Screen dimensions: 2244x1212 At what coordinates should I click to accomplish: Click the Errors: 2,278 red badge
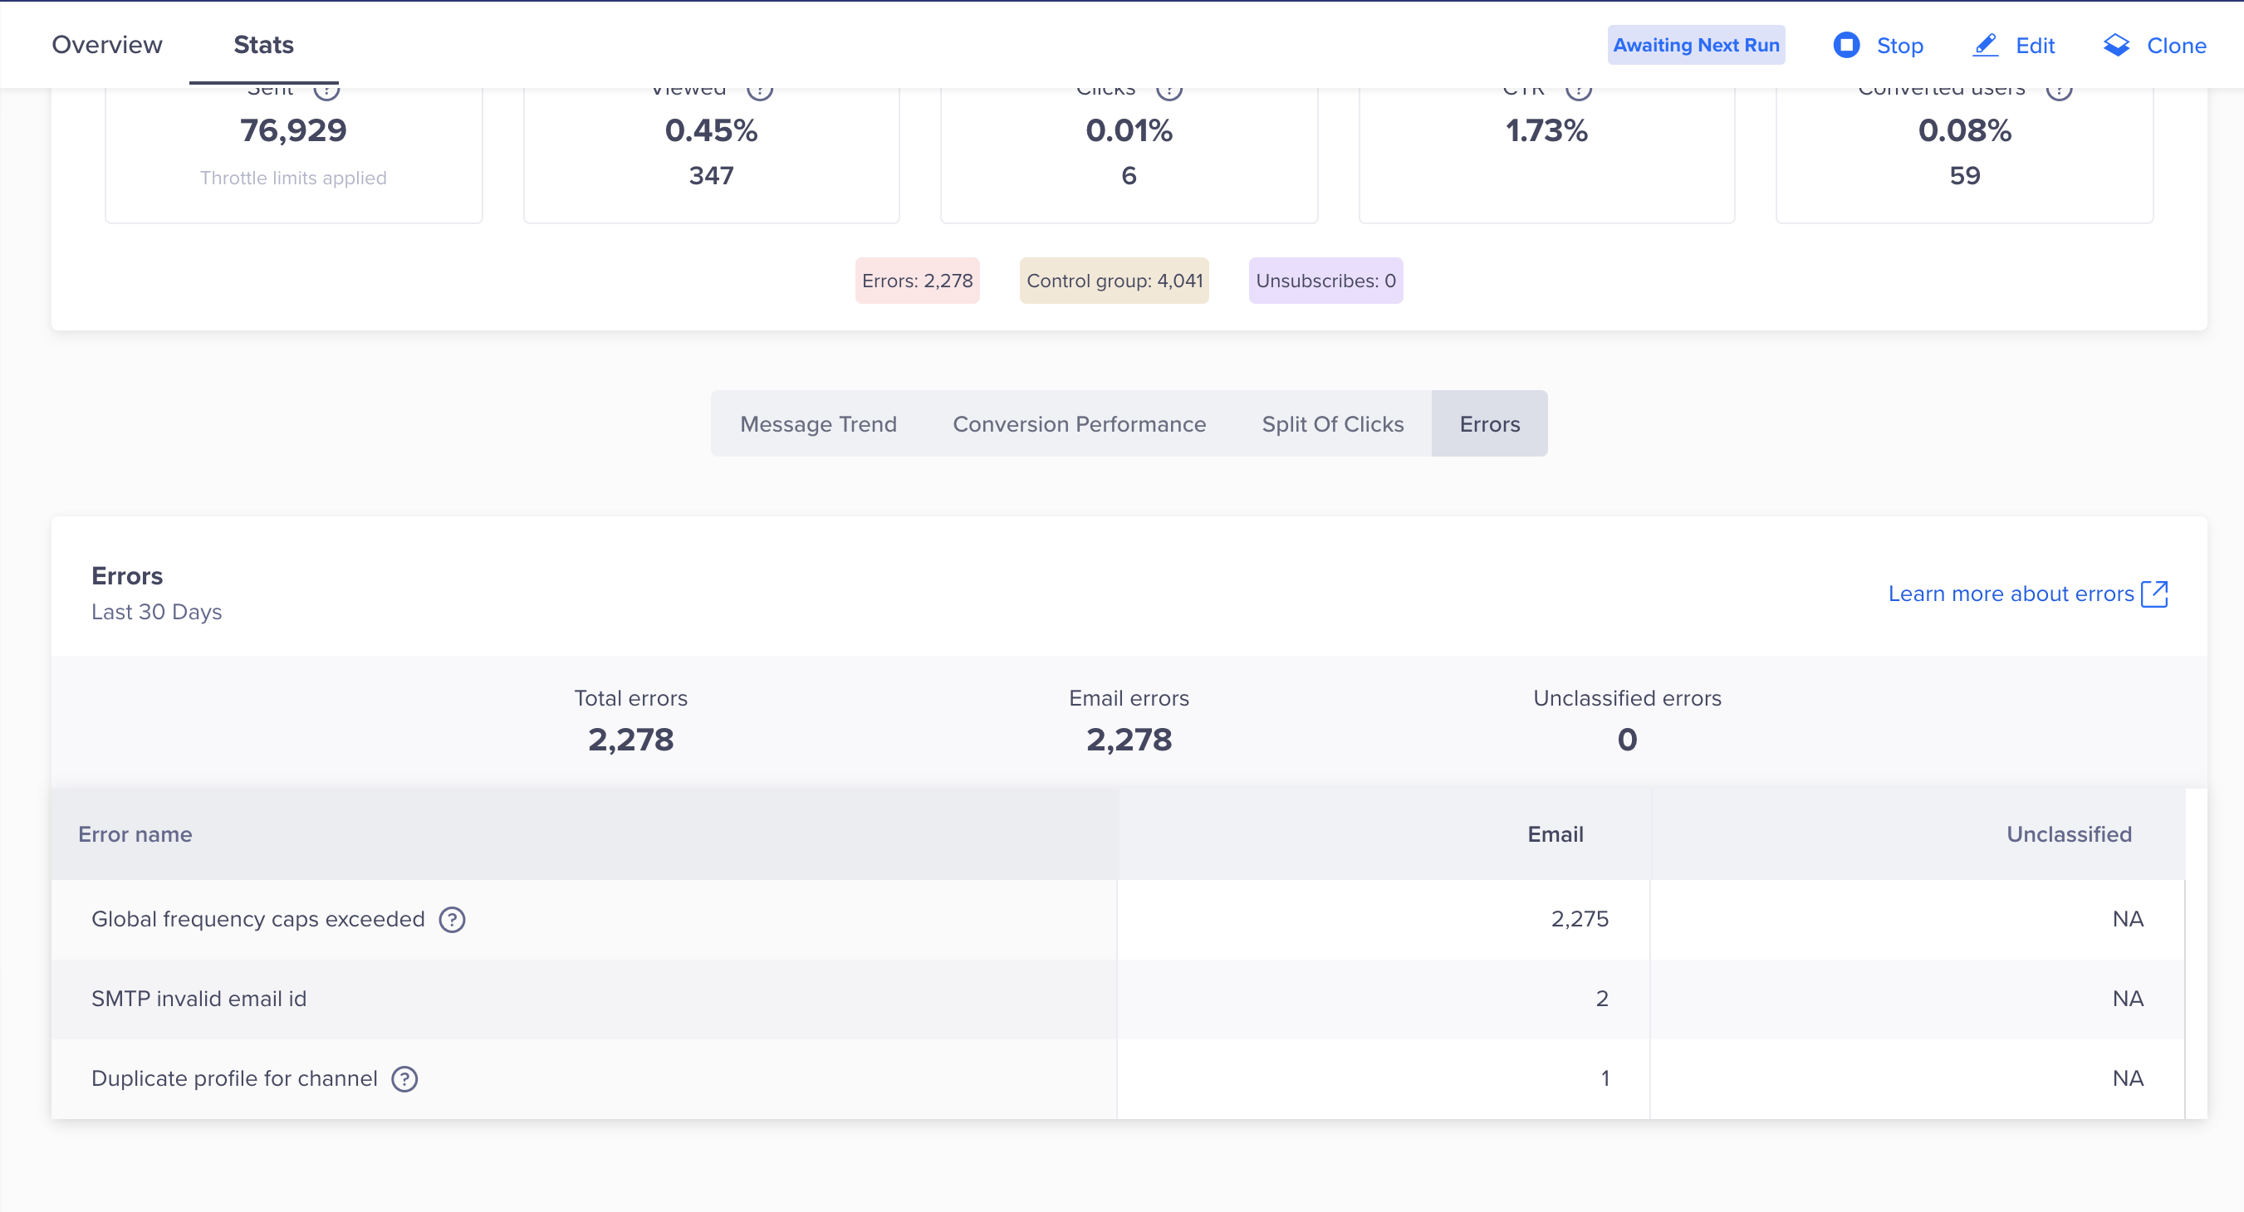click(918, 281)
